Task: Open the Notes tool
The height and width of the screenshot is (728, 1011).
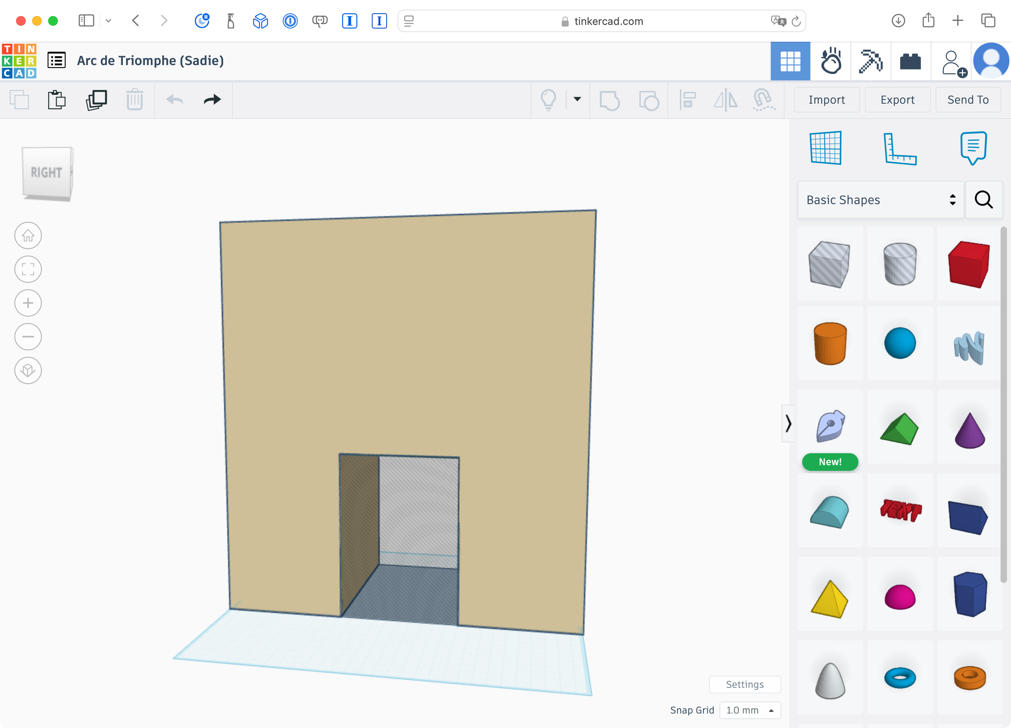Action: [973, 148]
